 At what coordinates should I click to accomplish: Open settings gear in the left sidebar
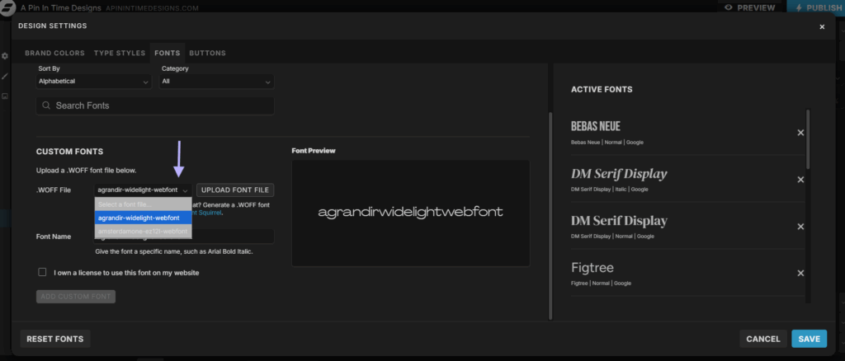coord(5,56)
